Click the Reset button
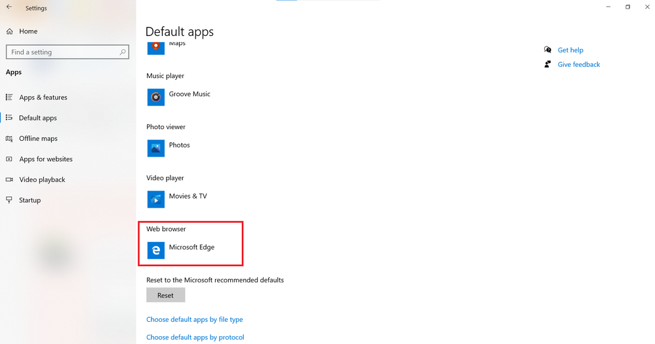The width and height of the screenshot is (655, 344). click(x=165, y=295)
